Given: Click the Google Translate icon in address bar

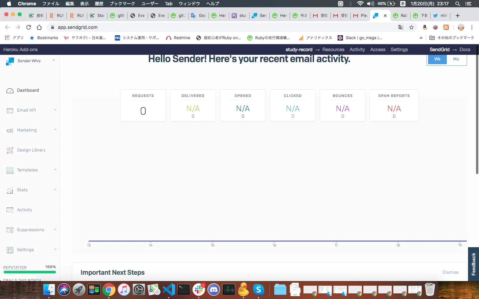Looking at the screenshot, I should [401, 27].
